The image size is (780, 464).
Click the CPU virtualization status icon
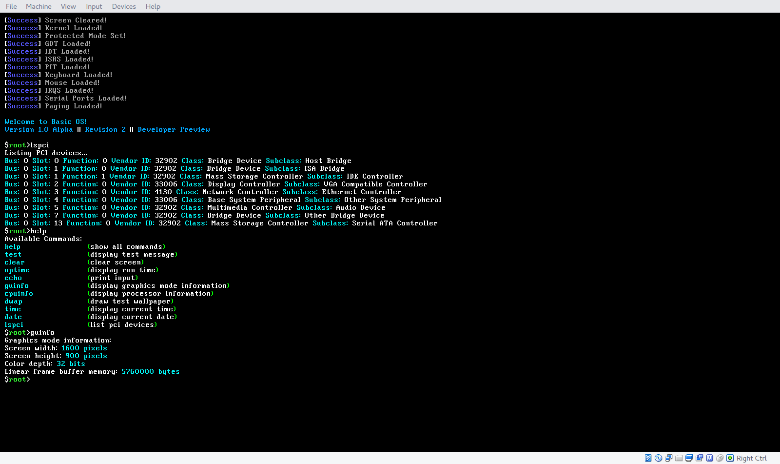tap(709, 458)
